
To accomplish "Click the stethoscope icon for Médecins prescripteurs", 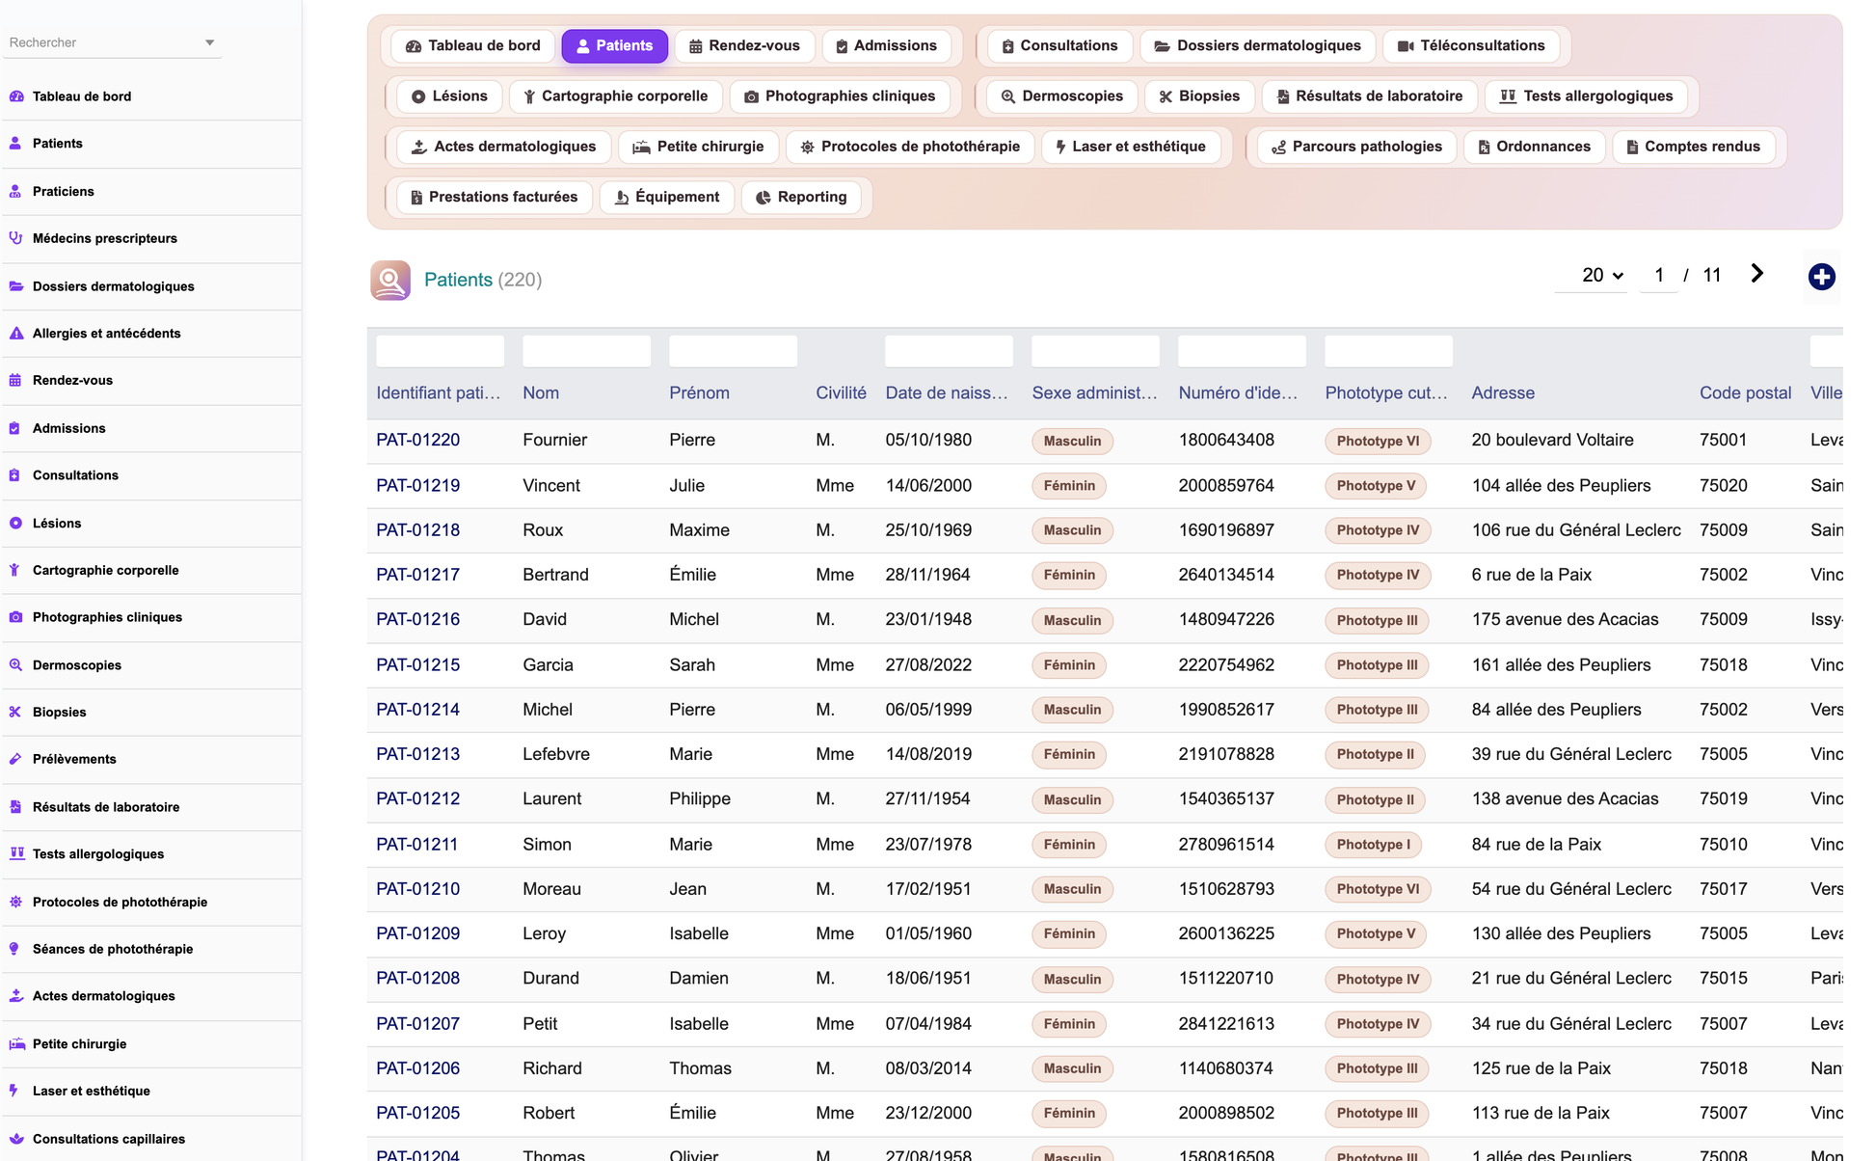I will [x=15, y=238].
